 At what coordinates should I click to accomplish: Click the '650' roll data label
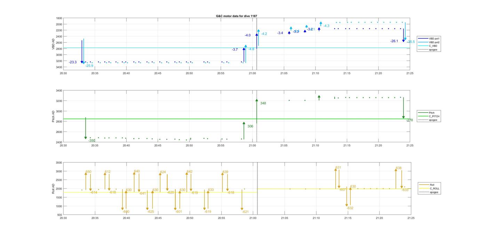[x=88, y=172]
